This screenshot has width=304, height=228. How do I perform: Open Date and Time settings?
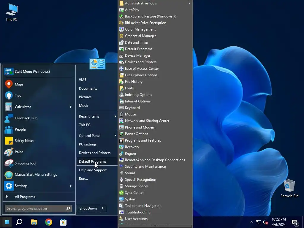tap(155, 42)
